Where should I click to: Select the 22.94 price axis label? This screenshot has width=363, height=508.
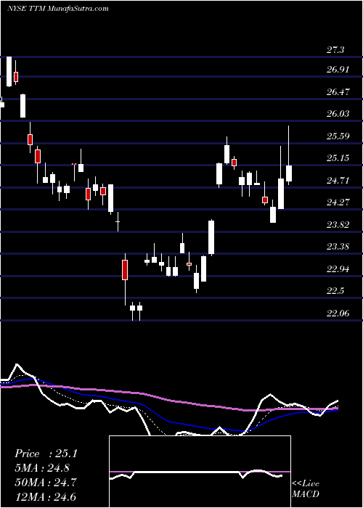tap(338, 269)
